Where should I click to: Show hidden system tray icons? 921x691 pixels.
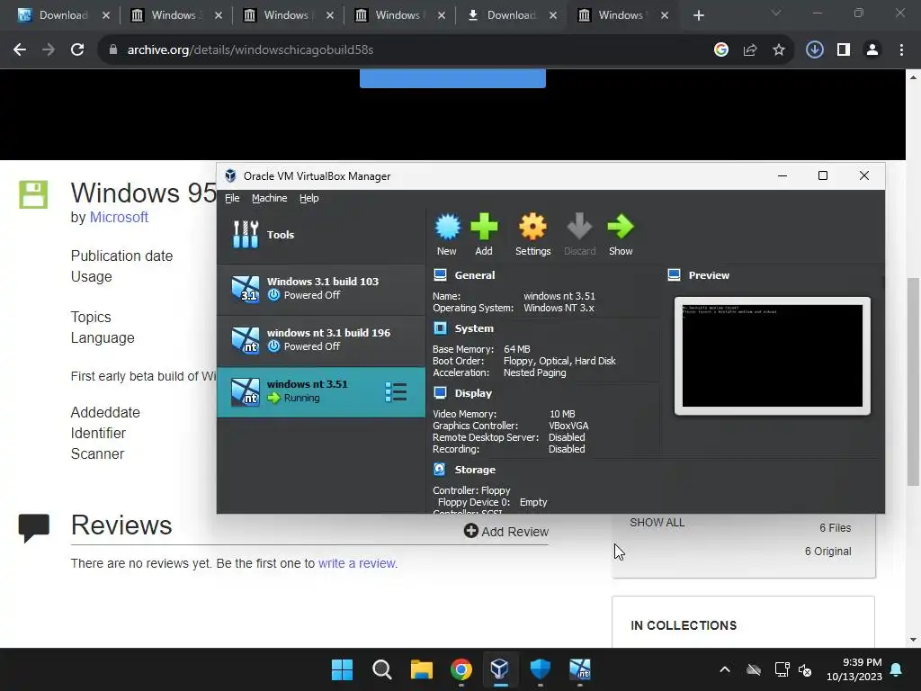pyautogui.click(x=725, y=669)
